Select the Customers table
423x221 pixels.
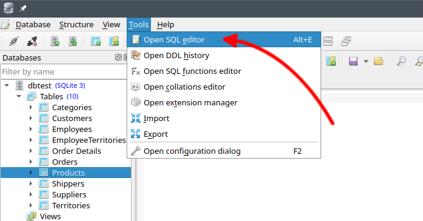pos(72,118)
